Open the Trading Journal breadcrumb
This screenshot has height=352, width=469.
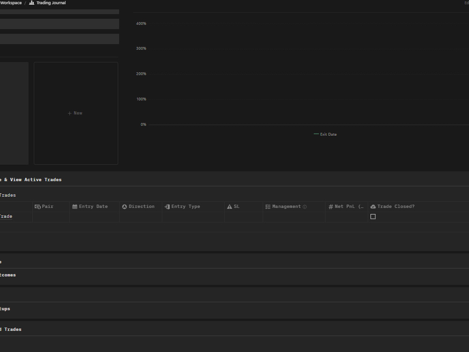[x=51, y=3]
